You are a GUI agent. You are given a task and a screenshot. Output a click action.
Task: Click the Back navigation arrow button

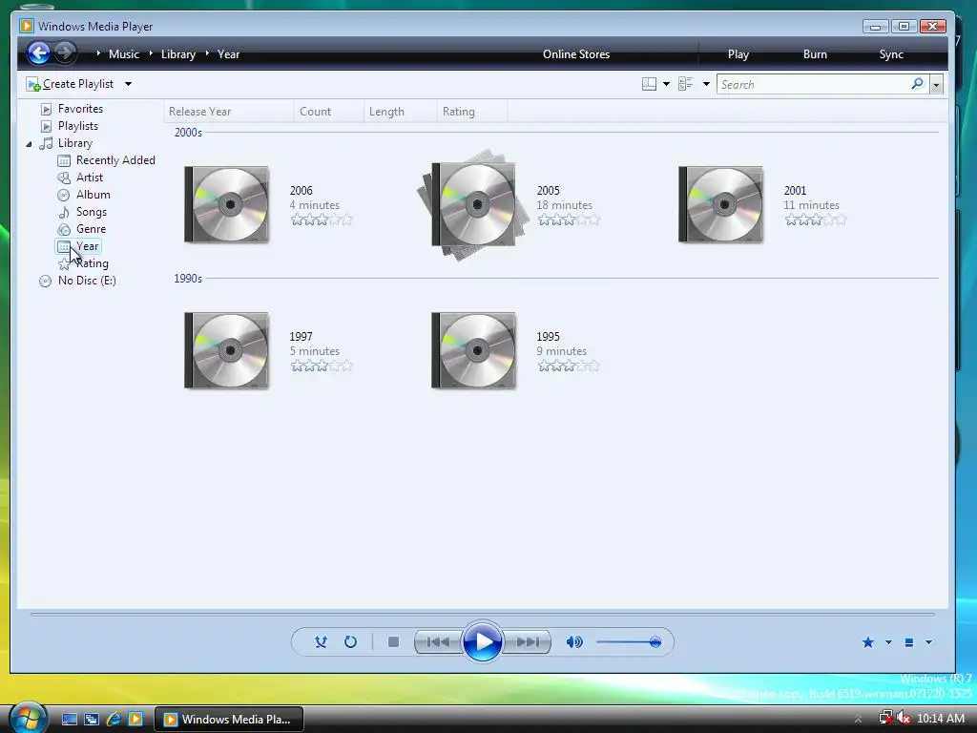38,53
